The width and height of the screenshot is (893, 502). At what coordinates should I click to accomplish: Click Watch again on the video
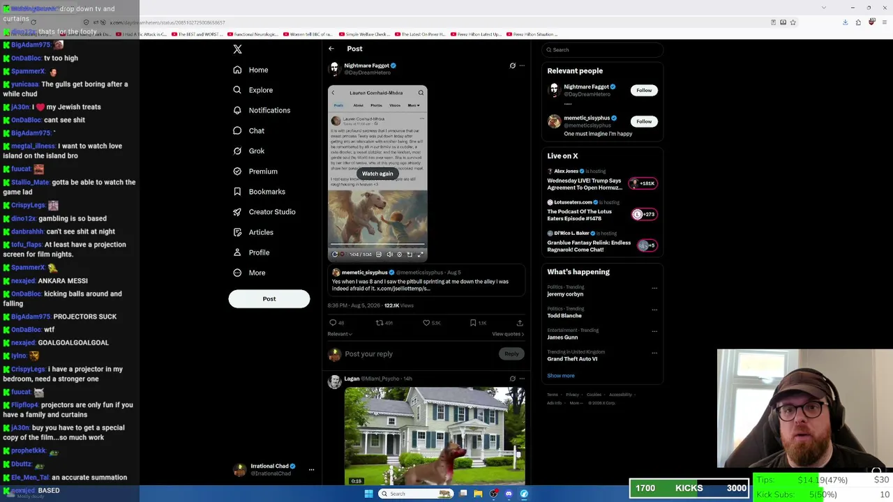[x=377, y=174]
